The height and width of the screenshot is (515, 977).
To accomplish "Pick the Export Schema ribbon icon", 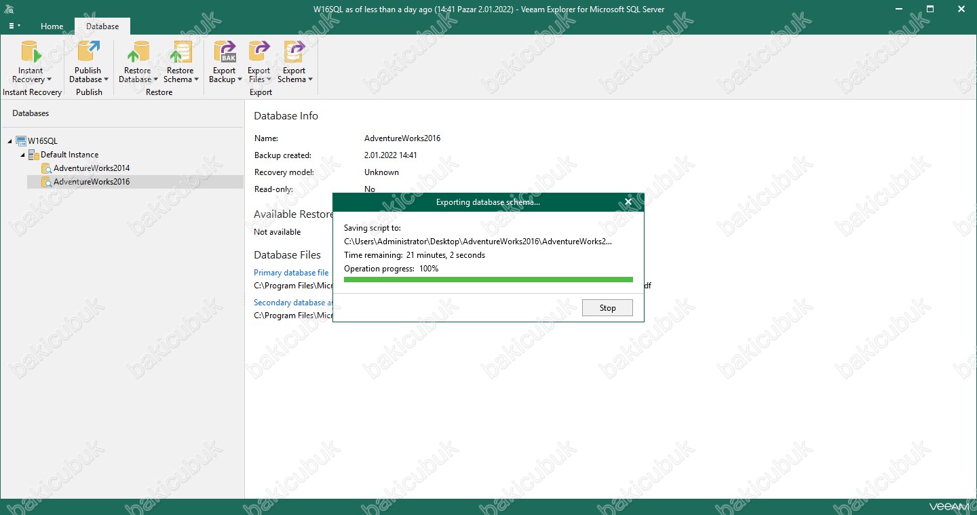I will [294, 52].
